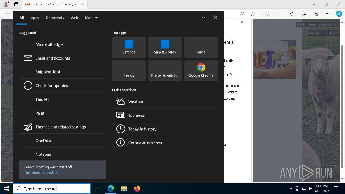Click the Type here to search box

pyautogui.click(x=52, y=189)
